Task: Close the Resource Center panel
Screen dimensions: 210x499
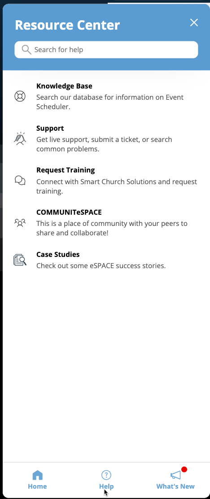Action: click(x=194, y=22)
